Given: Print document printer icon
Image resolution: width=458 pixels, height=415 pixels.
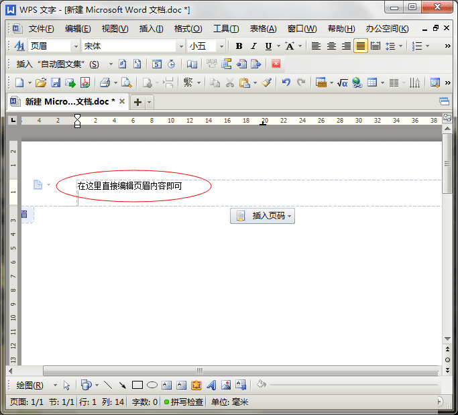Looking at the screenshot, I should 105,82.
